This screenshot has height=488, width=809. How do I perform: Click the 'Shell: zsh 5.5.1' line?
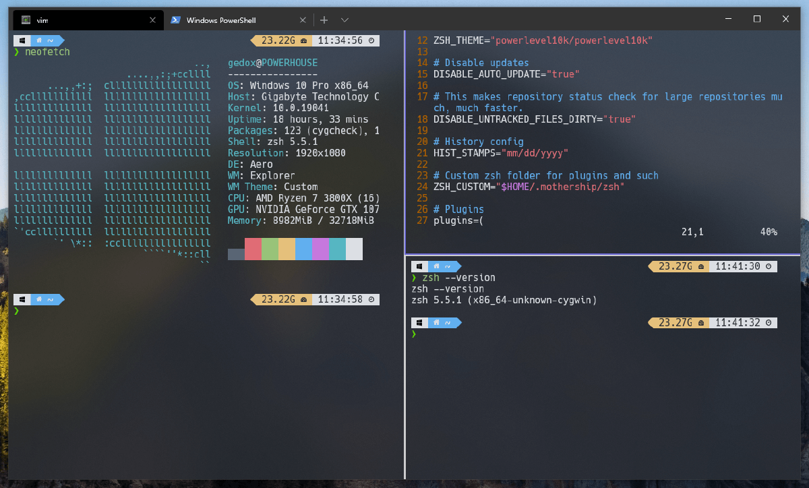272,142
